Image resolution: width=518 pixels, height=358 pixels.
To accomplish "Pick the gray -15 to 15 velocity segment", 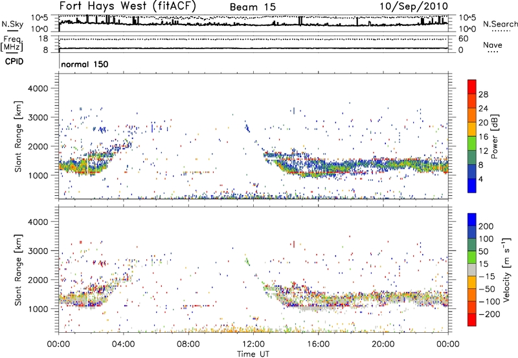I will tap(472, 269).
